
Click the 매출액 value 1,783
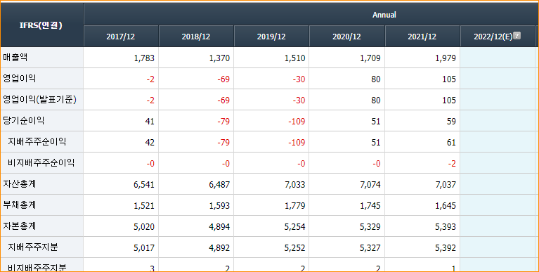coord(144,58)
